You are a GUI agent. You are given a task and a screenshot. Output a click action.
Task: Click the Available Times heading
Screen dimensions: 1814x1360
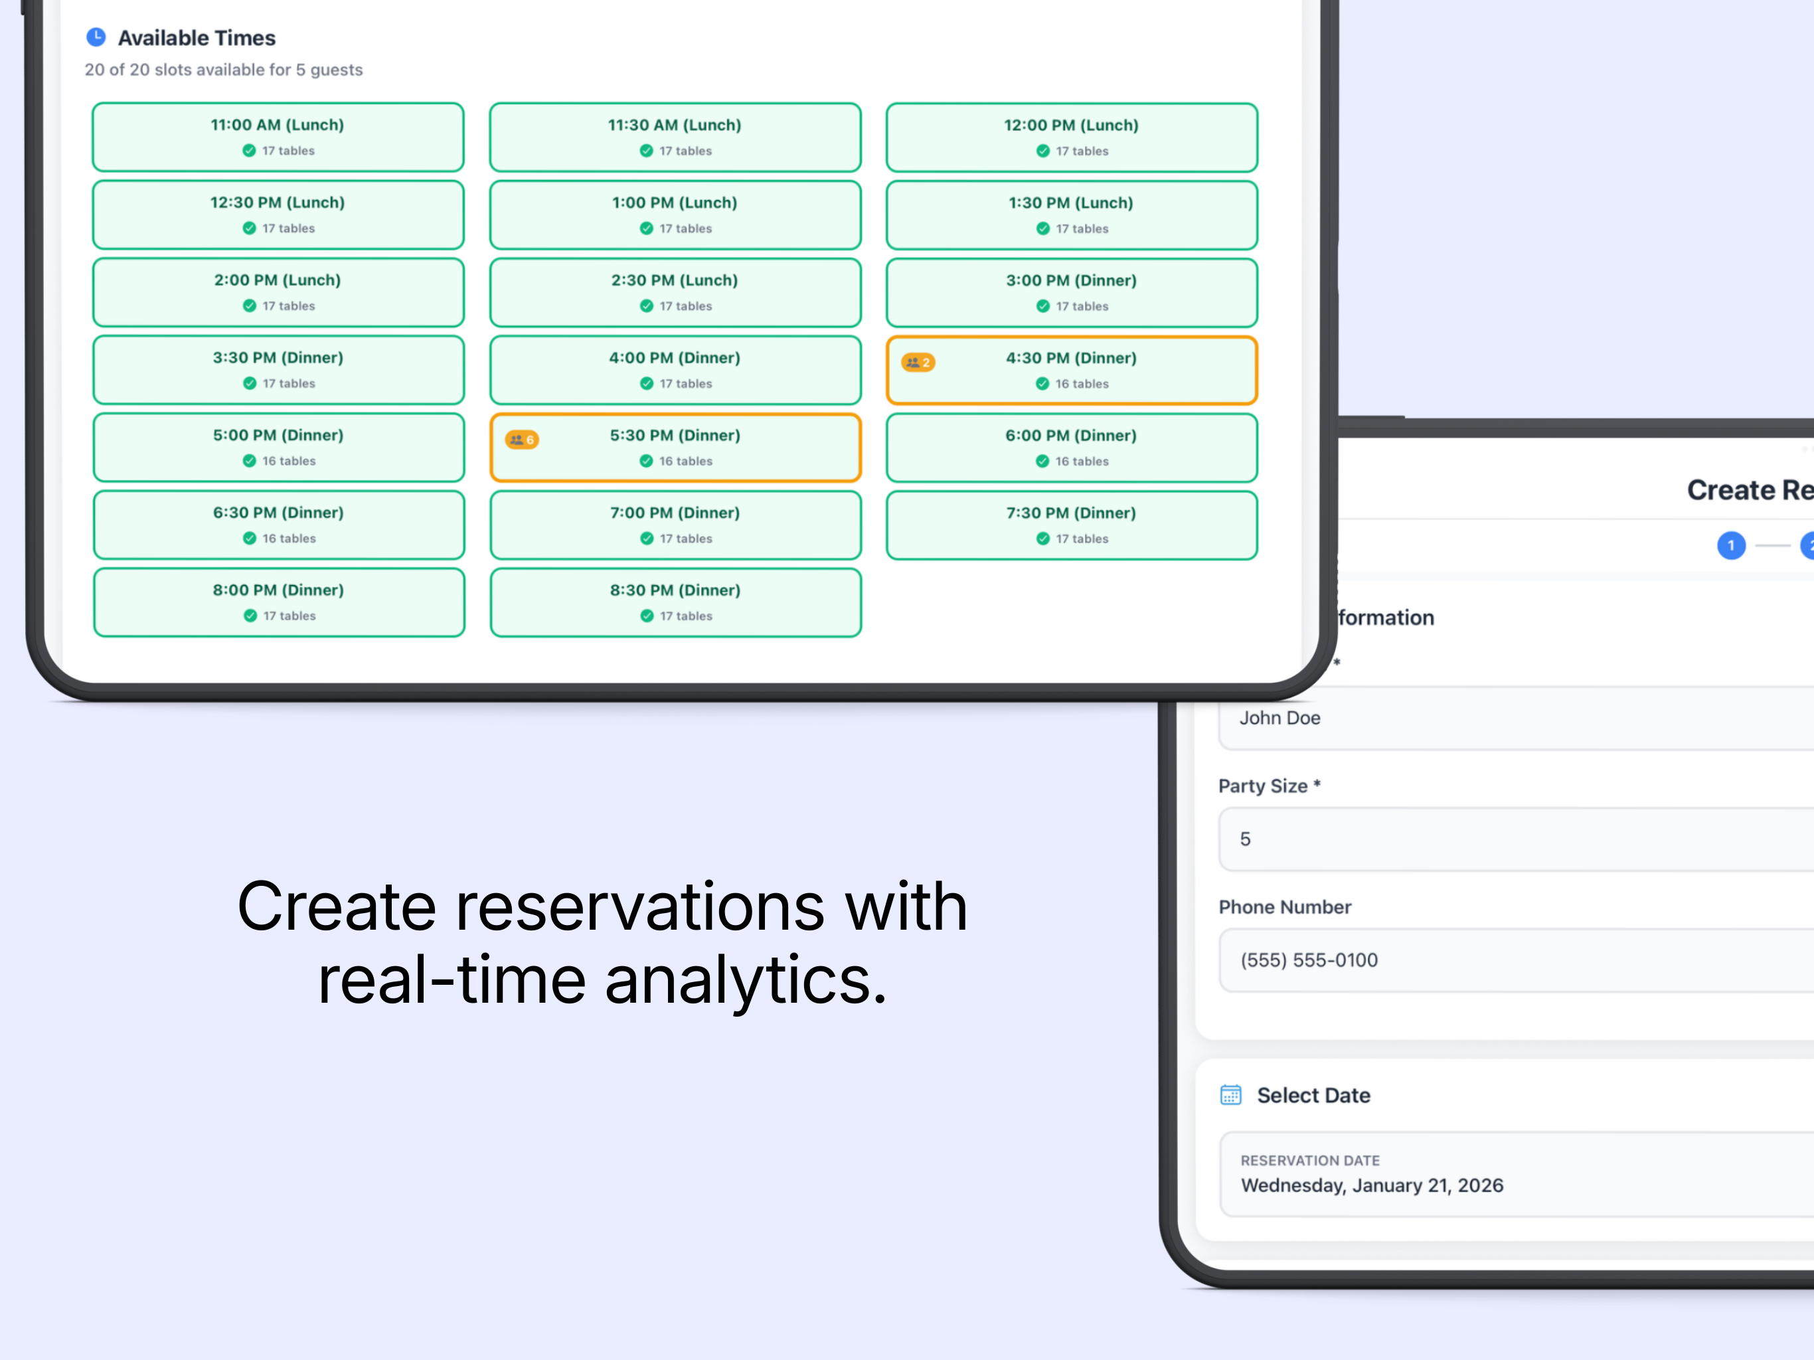pos(197,38)
